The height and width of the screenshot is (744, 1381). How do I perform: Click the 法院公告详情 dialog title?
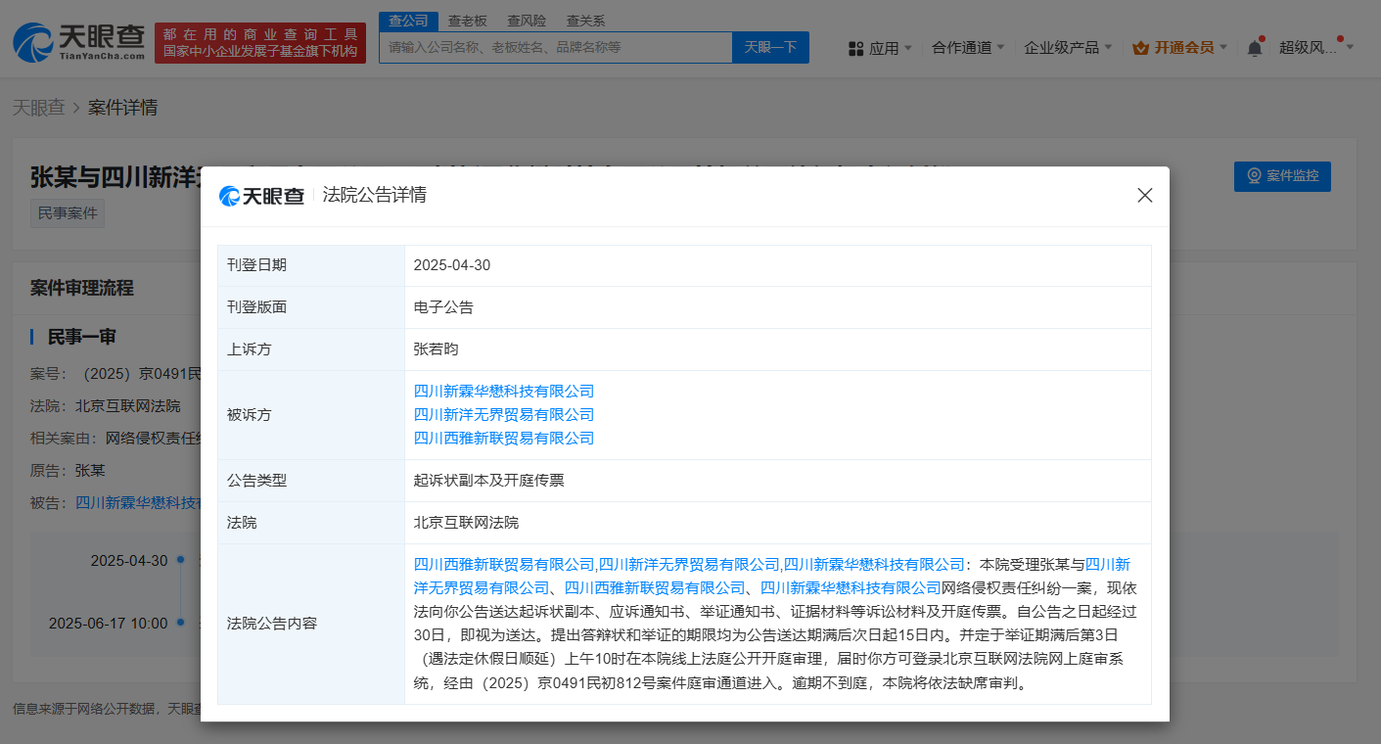point(375,195)
